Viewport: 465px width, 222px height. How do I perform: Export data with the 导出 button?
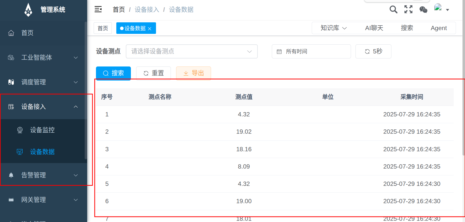(x=193, y=73)
